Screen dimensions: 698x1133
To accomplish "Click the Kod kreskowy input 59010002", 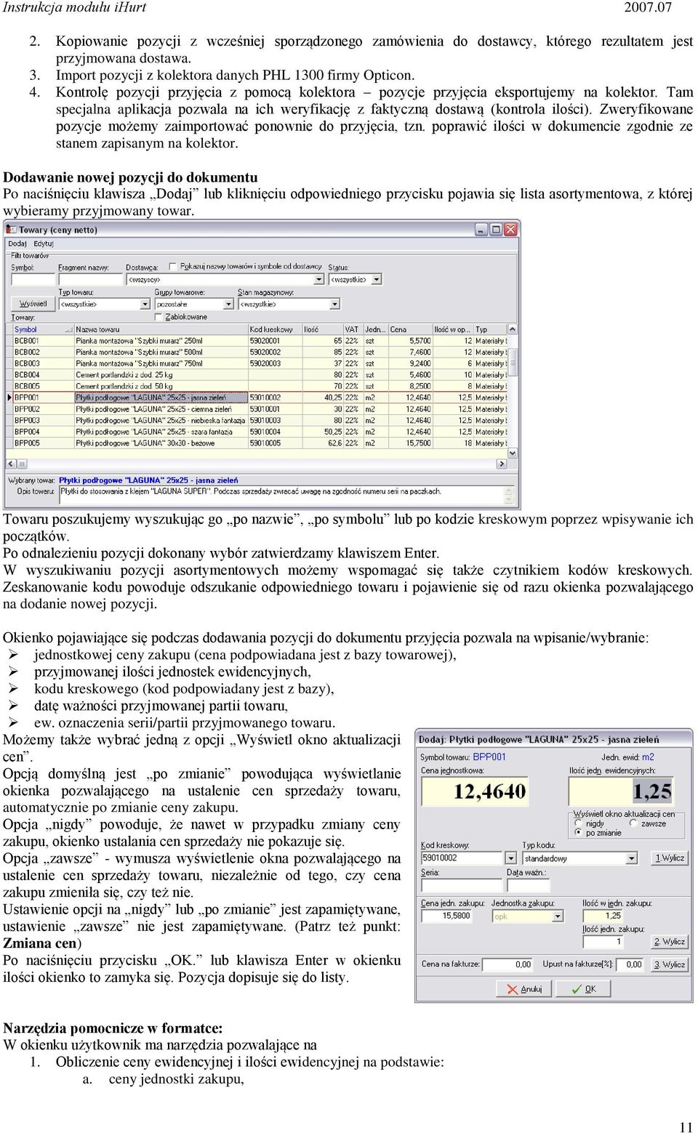I will pyautogui.click(x=462, y=858).
